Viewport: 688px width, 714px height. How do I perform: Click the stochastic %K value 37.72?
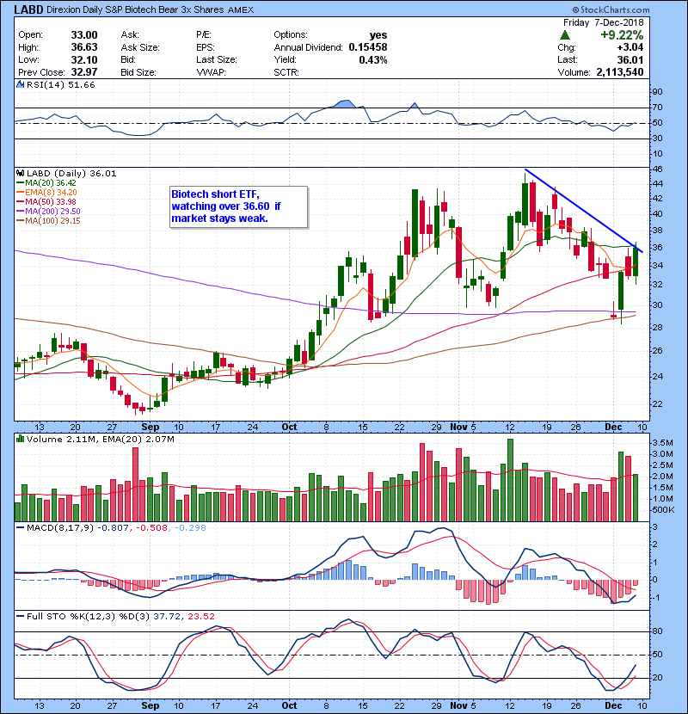pos(166,617)
